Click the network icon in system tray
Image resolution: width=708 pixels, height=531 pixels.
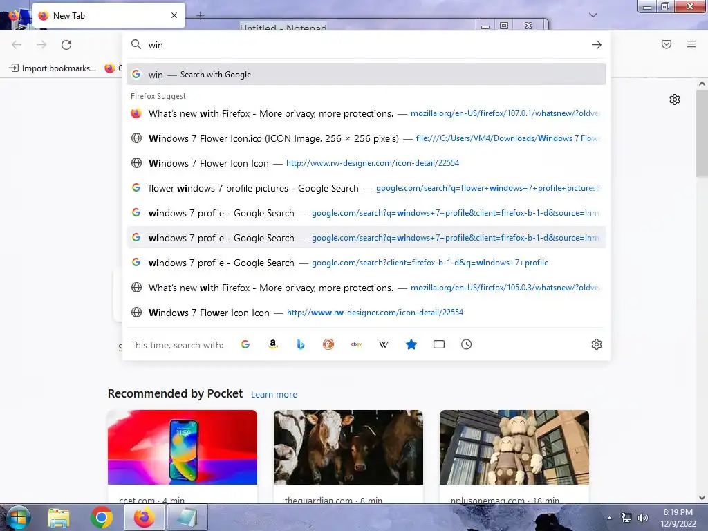pos(626,518)
